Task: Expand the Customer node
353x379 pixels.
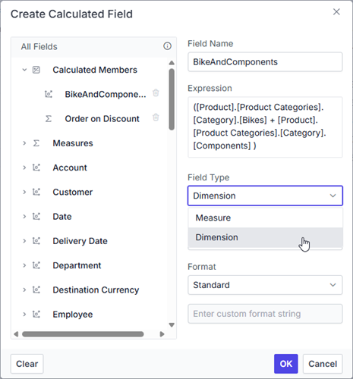Action: pyautogui.click(x=24, y=192)
